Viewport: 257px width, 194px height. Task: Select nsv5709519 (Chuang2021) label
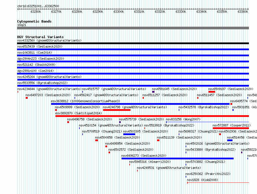tap(102, 131)
